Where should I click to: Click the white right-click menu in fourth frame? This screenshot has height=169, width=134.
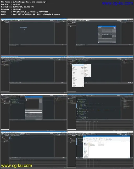(x=78, y=75)
